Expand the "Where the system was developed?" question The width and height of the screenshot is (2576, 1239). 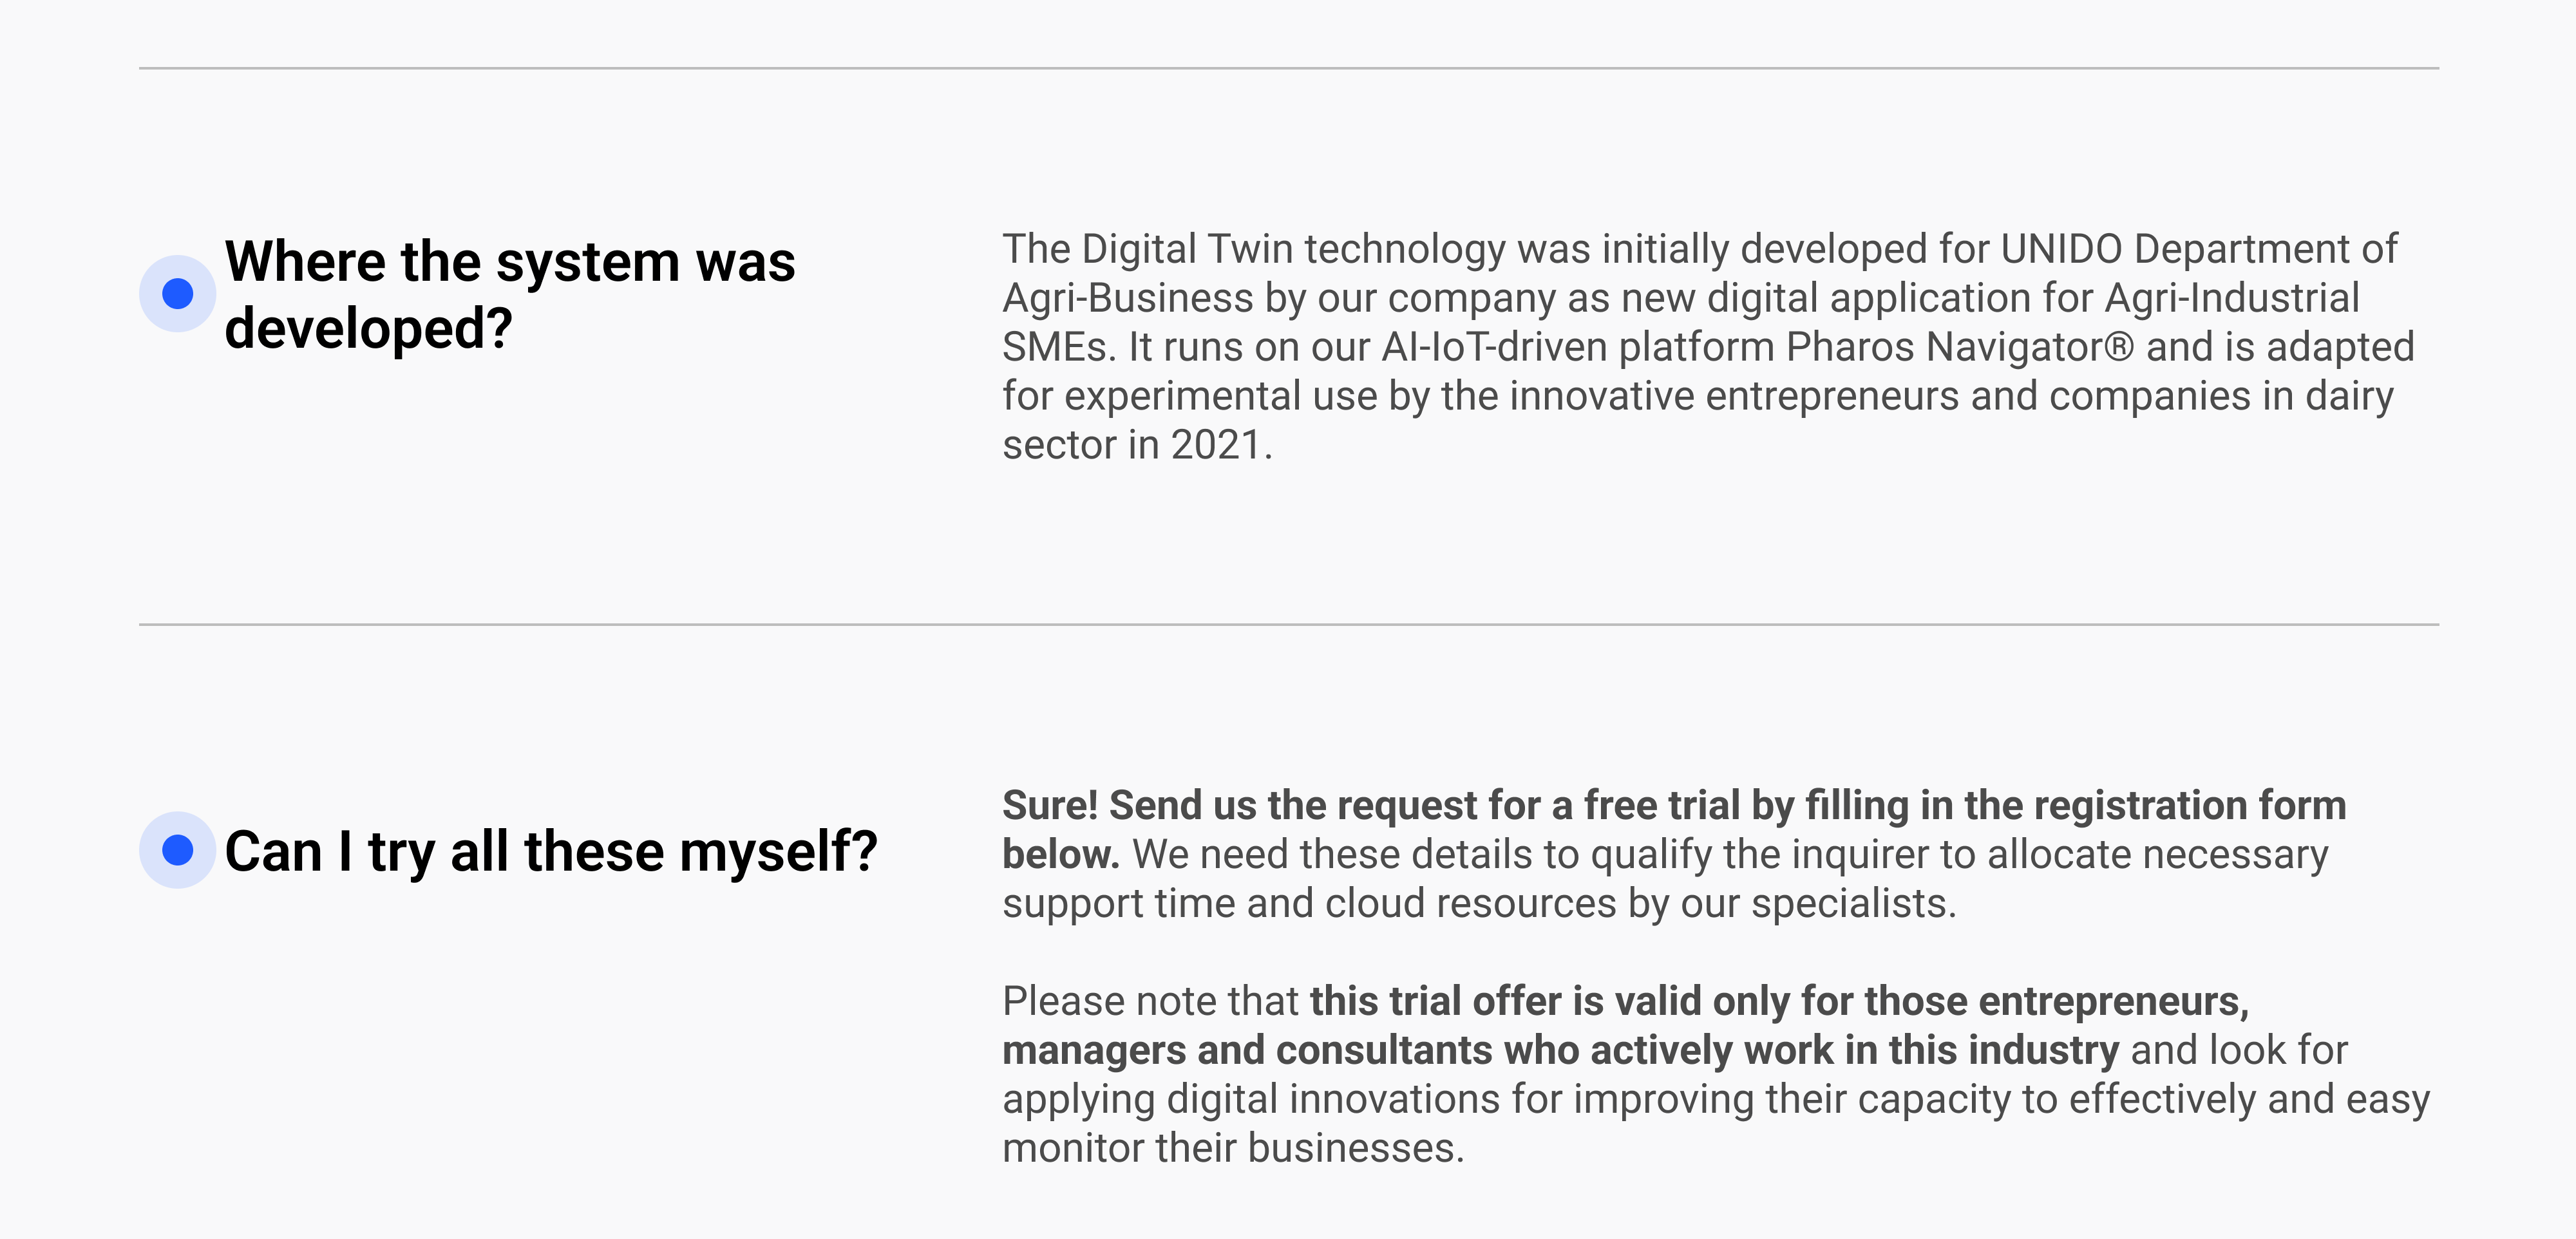coord(510,294)
